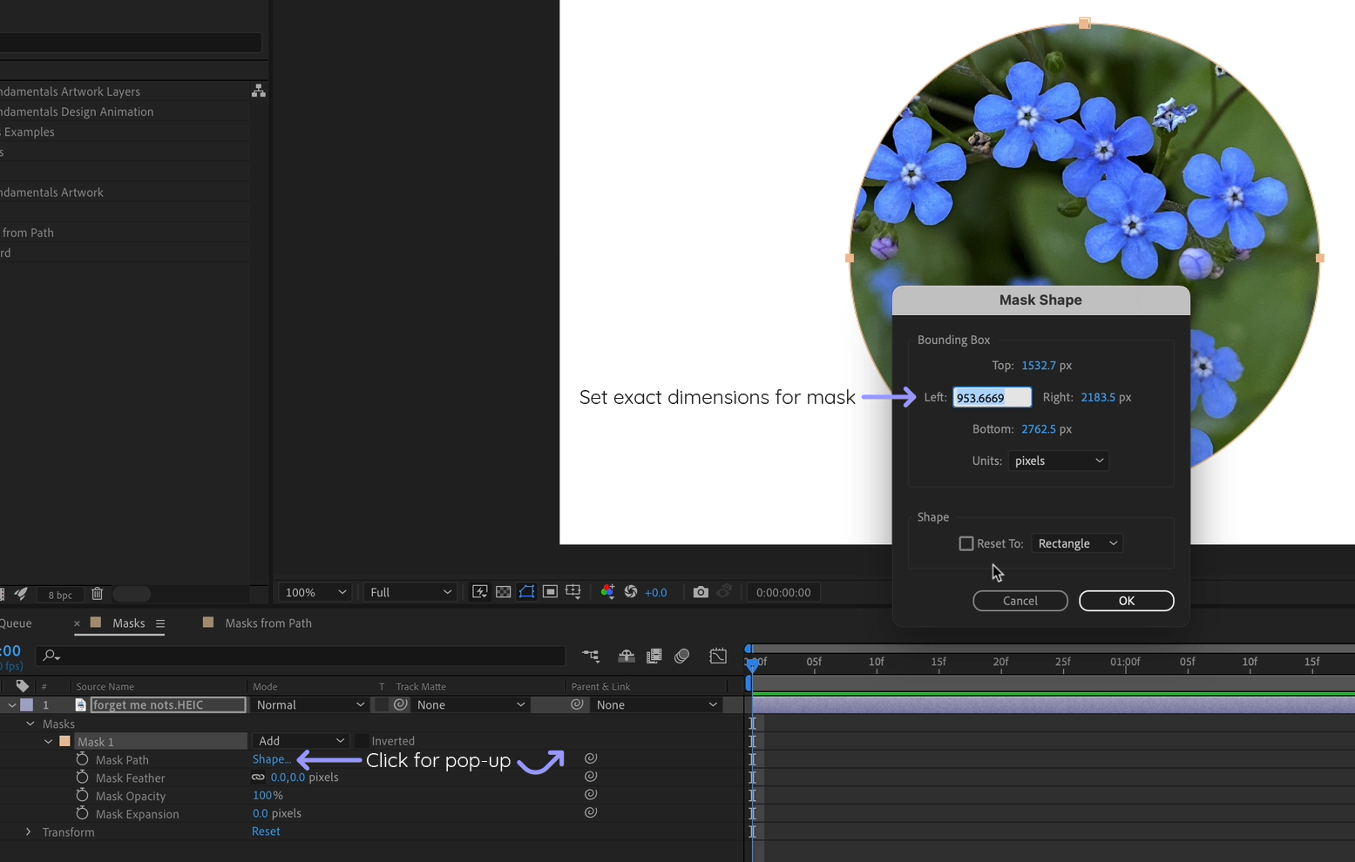Click the Shape link for Mask Path
Screen dimensions: 1355x862
(271, 758)
